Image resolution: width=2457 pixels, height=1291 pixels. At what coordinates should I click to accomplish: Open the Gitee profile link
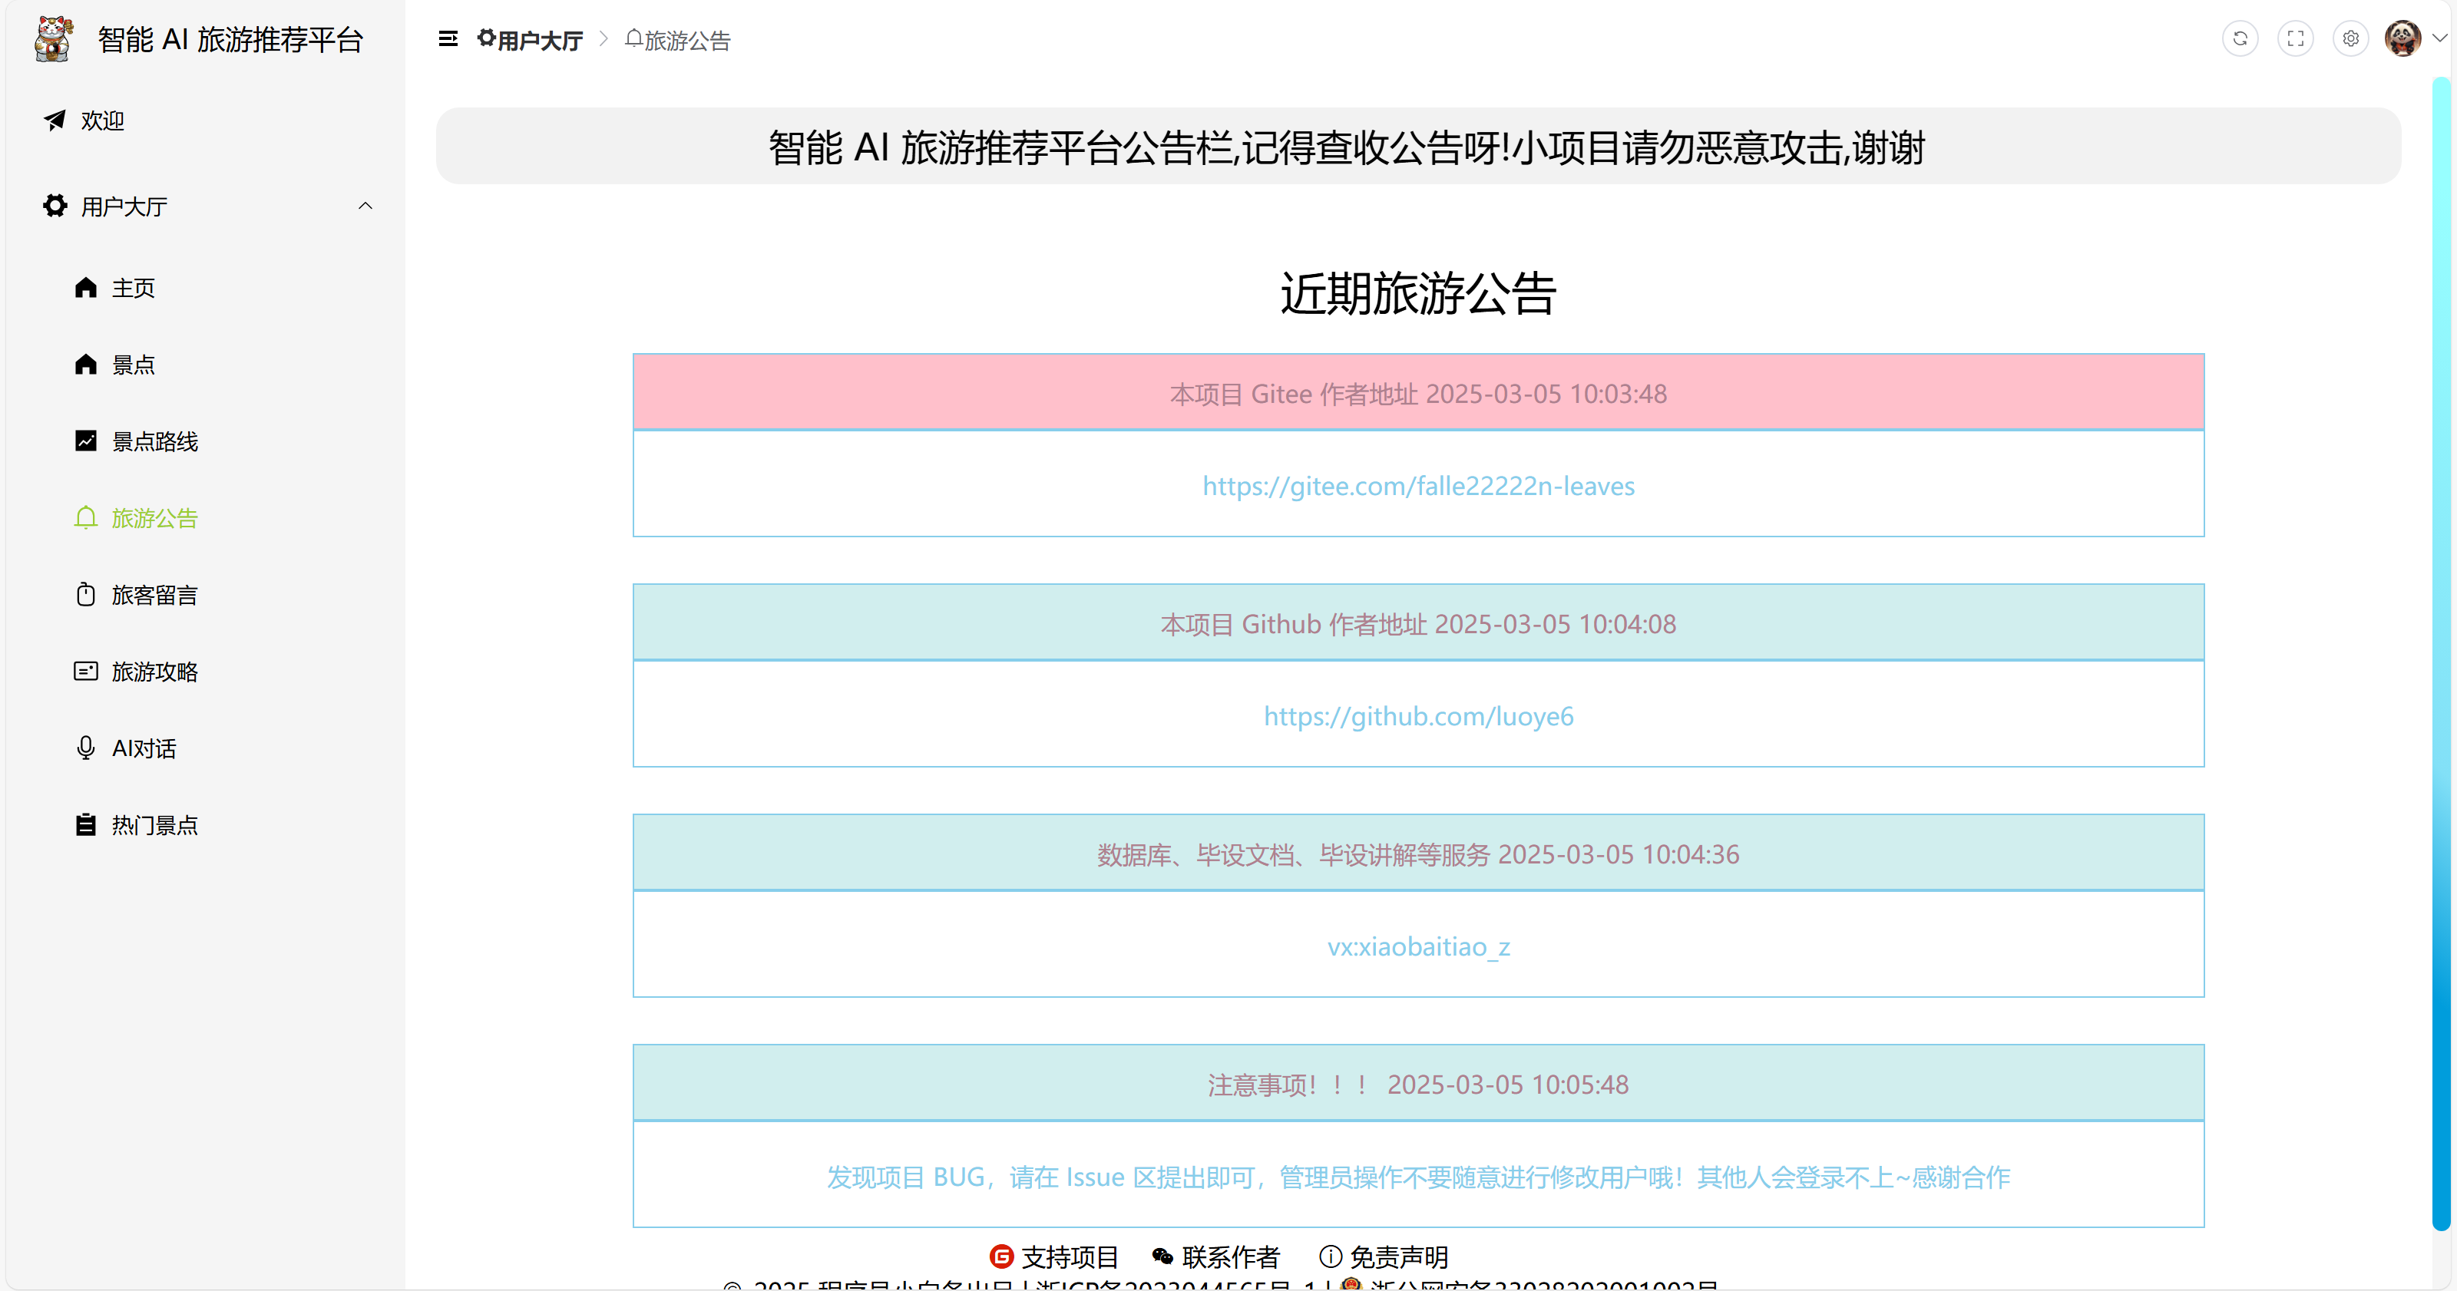[x=1417, y=487]
